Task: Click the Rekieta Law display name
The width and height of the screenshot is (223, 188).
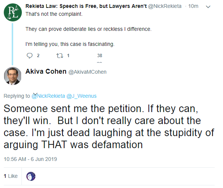Action: (86, 6)
